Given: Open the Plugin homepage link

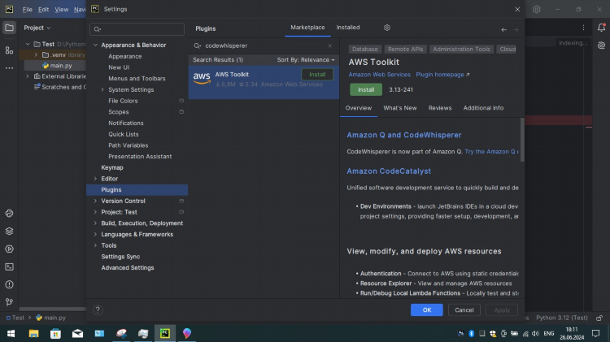Looking at the screenshot, I should [x=442, y=75].
